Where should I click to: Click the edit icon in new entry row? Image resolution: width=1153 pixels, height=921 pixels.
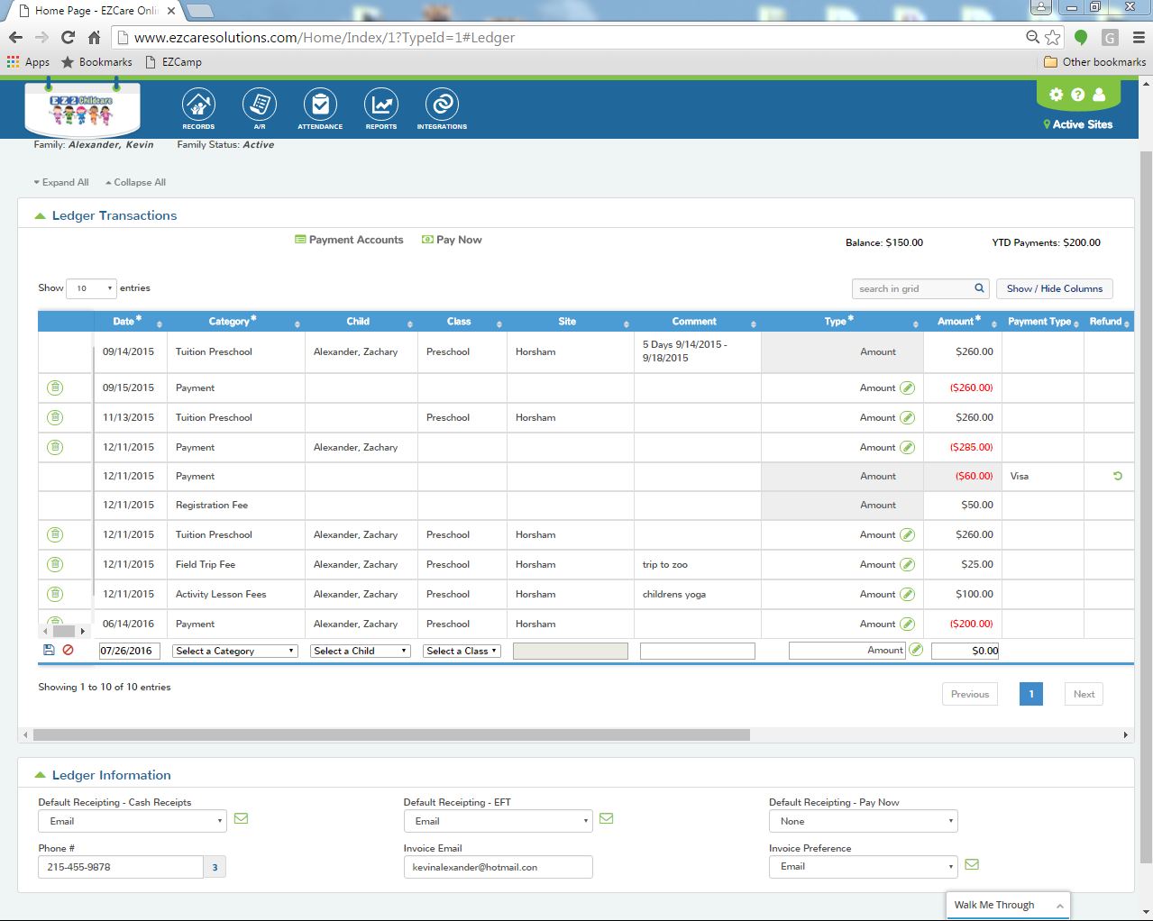coord(916,650)
